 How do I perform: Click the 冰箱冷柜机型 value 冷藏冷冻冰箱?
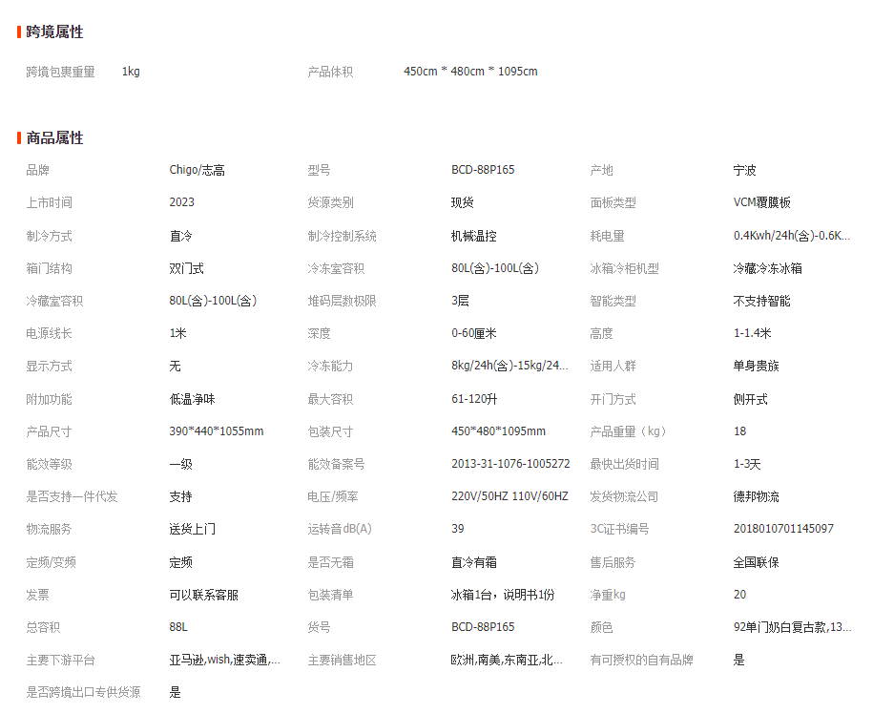click(767, 268)
